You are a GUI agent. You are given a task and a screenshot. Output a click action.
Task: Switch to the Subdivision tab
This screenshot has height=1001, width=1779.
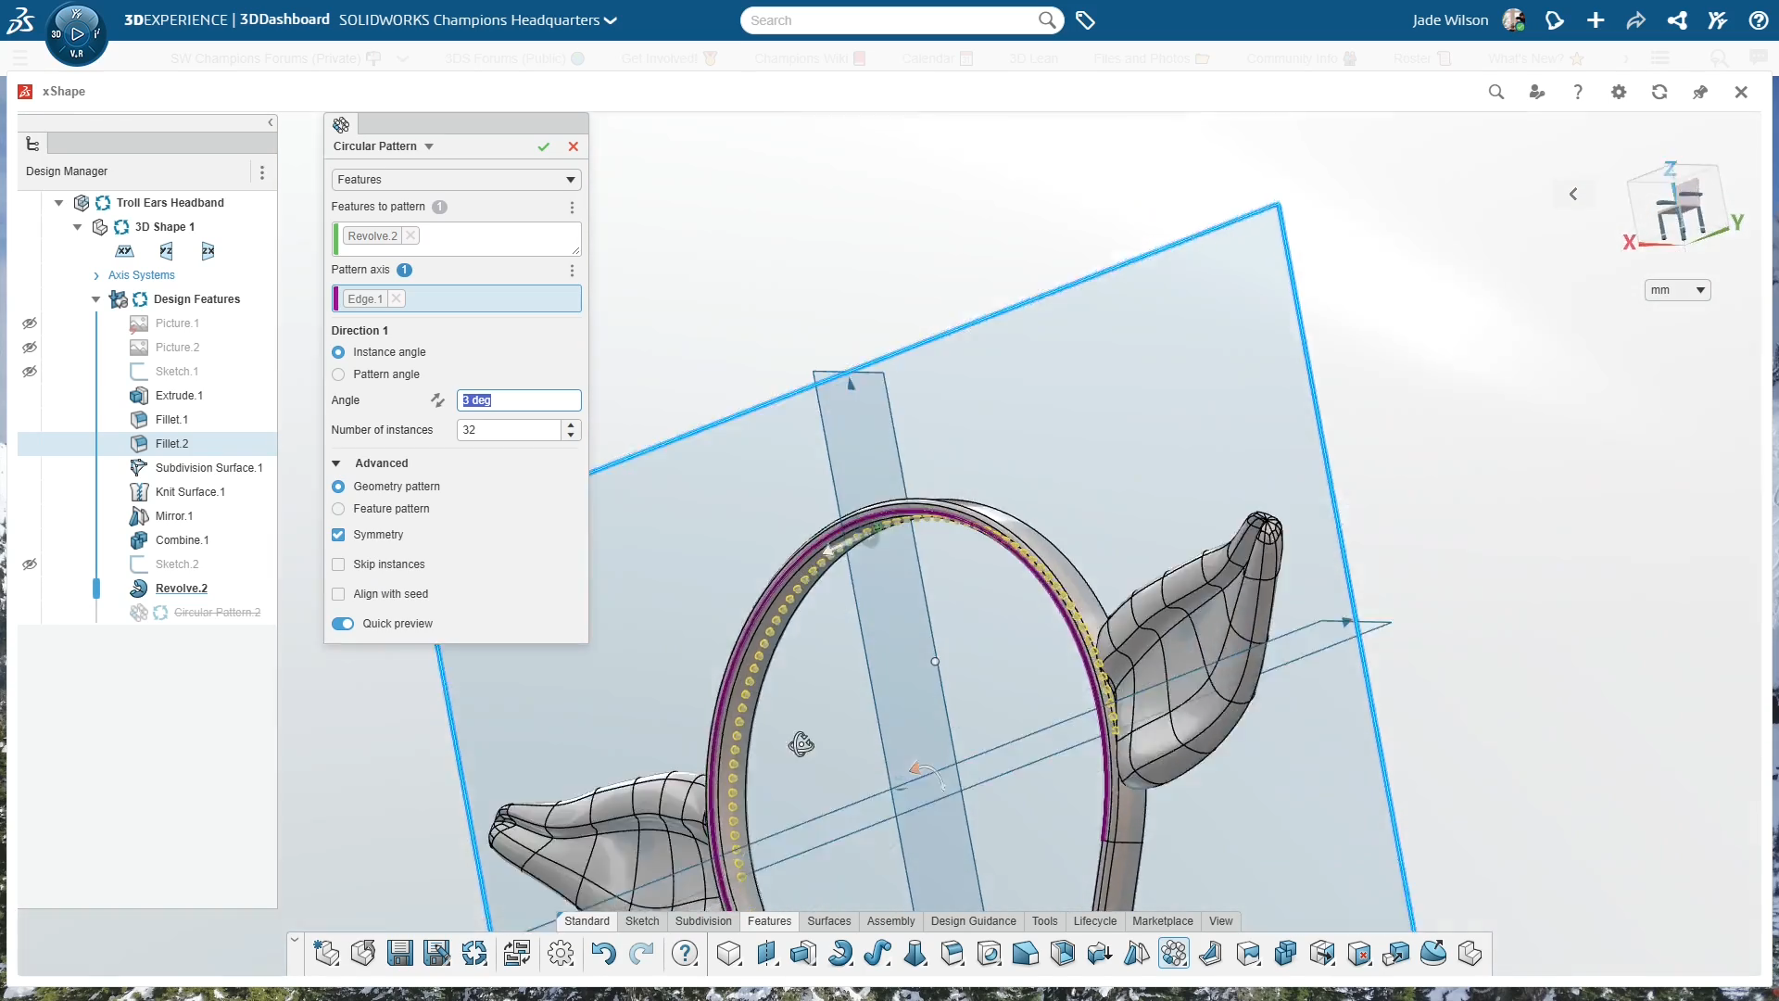pyautogui.click(x=703, y=921)
